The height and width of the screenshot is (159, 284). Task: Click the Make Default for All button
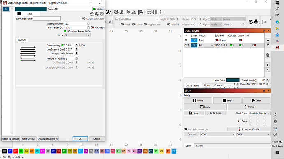[x=48, y=139]
